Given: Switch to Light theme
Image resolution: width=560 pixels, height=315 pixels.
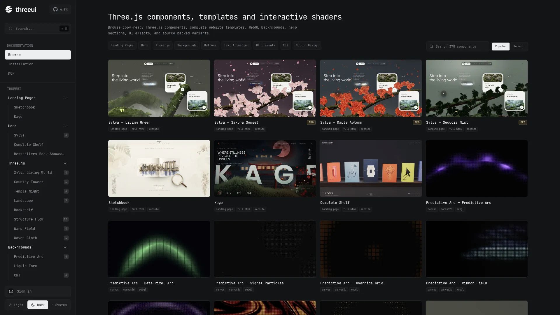Looking at the screenshot, I should 16,305.
